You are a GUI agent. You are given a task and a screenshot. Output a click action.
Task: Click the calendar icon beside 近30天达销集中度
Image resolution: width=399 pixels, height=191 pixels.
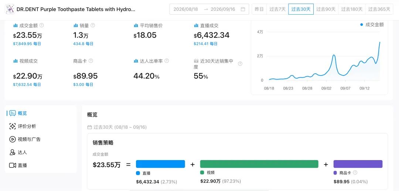[196, 61]
